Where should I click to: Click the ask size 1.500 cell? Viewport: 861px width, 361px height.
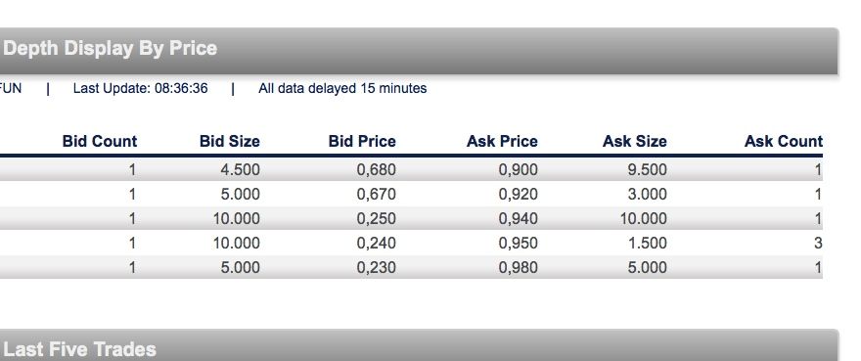pyautogui.click(x=647, y=243)
